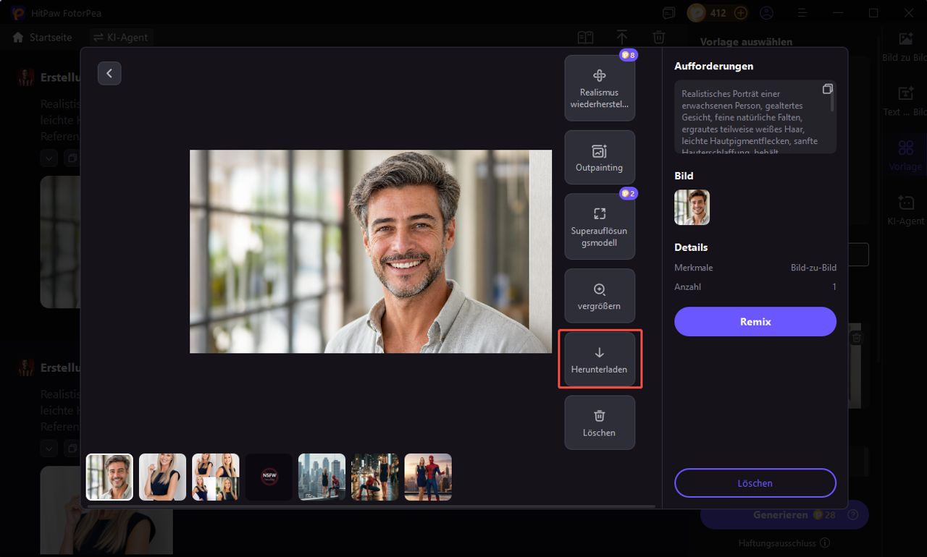
Task: Click the outlined Löschen button
Action: point(755,482)
